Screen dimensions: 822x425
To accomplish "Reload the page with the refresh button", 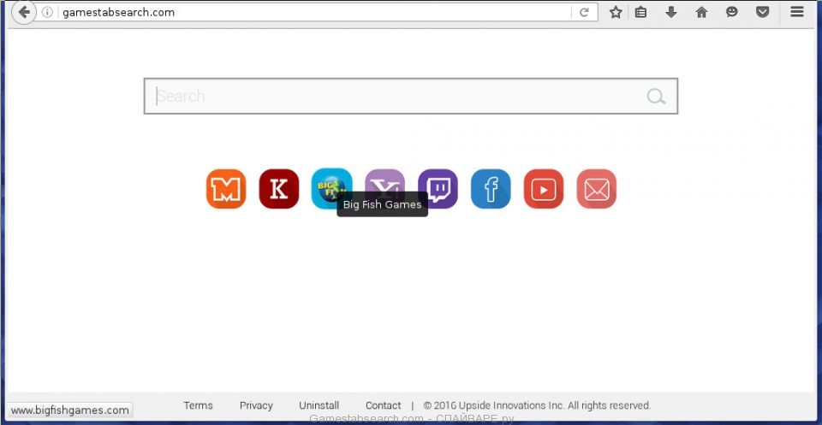I will pyautogui.click(x=584, y=12).
